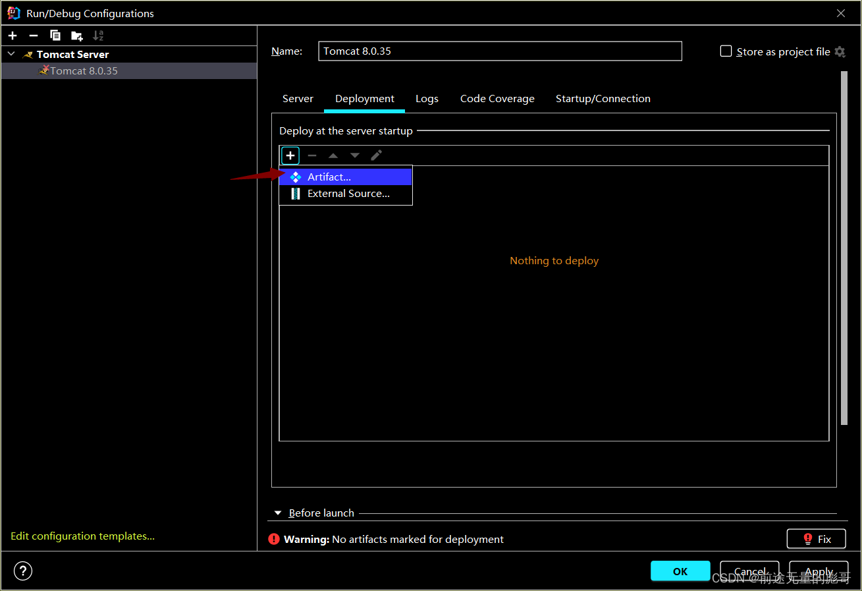862x591 pixels.
Task: Click the vertical scrollbar on right panel
Action: pos(844,248)
